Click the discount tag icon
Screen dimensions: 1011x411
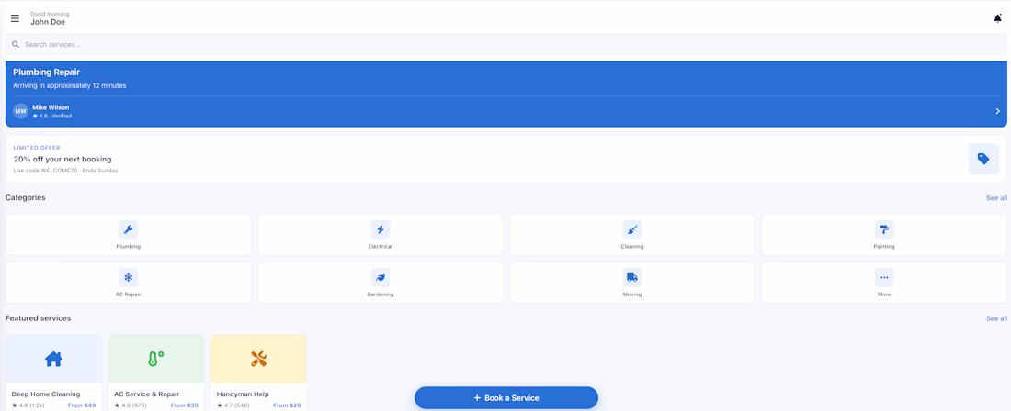click(983, 159)
